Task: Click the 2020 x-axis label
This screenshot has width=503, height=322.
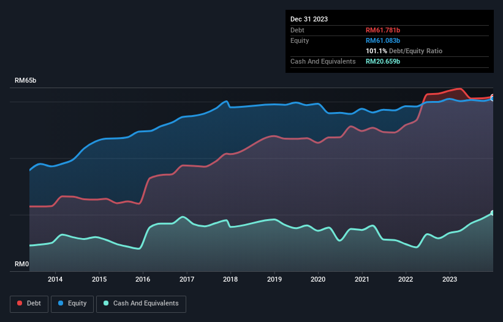Action: pos(318,279)
